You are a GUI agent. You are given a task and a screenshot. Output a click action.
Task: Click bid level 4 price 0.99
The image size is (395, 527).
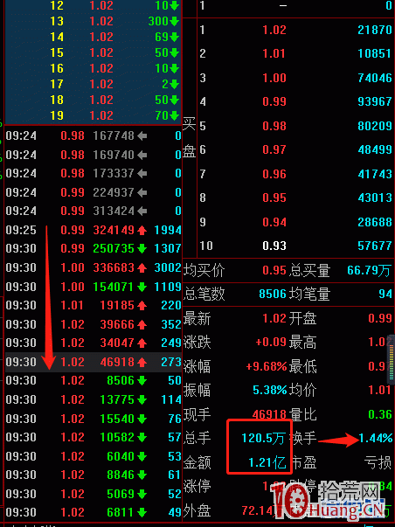click(x=274, y=102)
